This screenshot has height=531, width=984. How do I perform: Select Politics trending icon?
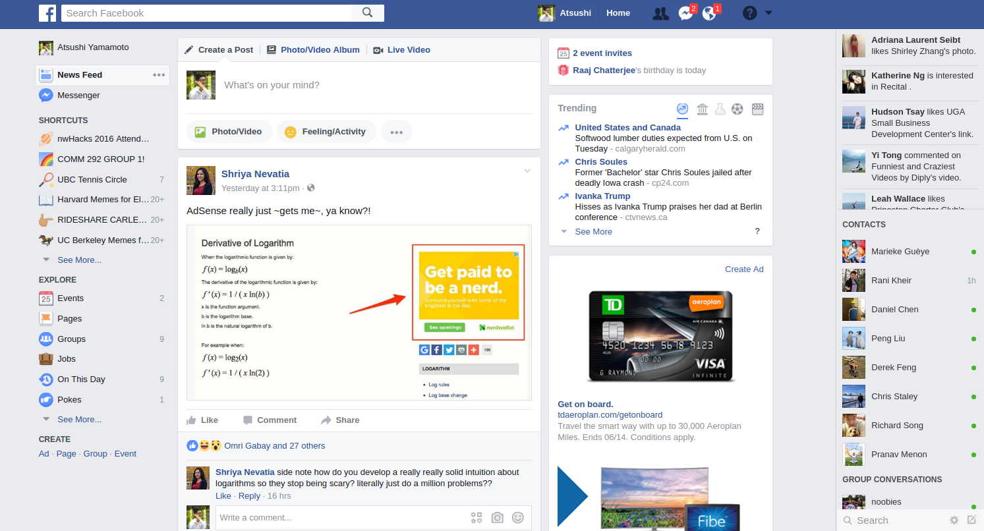702,109
